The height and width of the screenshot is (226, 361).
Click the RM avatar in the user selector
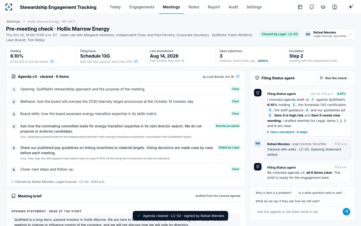pyautogui.click(x=308, y=34)
